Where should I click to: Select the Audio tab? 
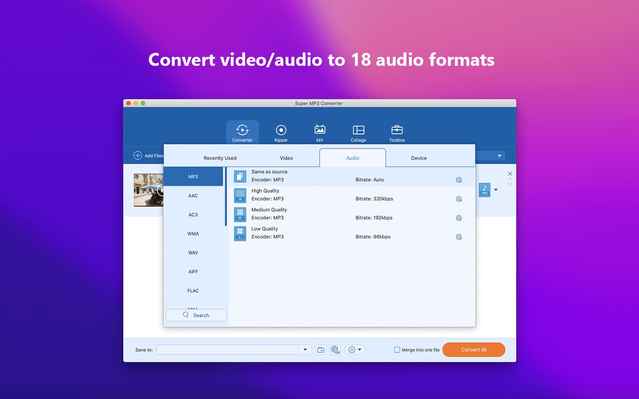point(352,158)
